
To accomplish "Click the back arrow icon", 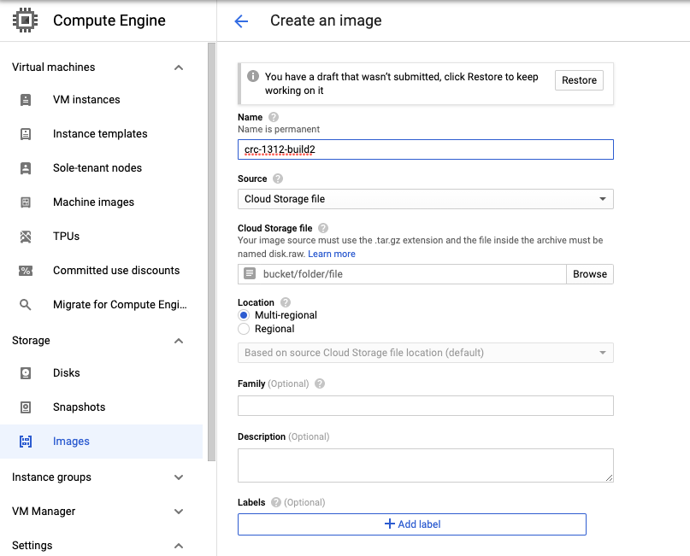I will point(241,21).
